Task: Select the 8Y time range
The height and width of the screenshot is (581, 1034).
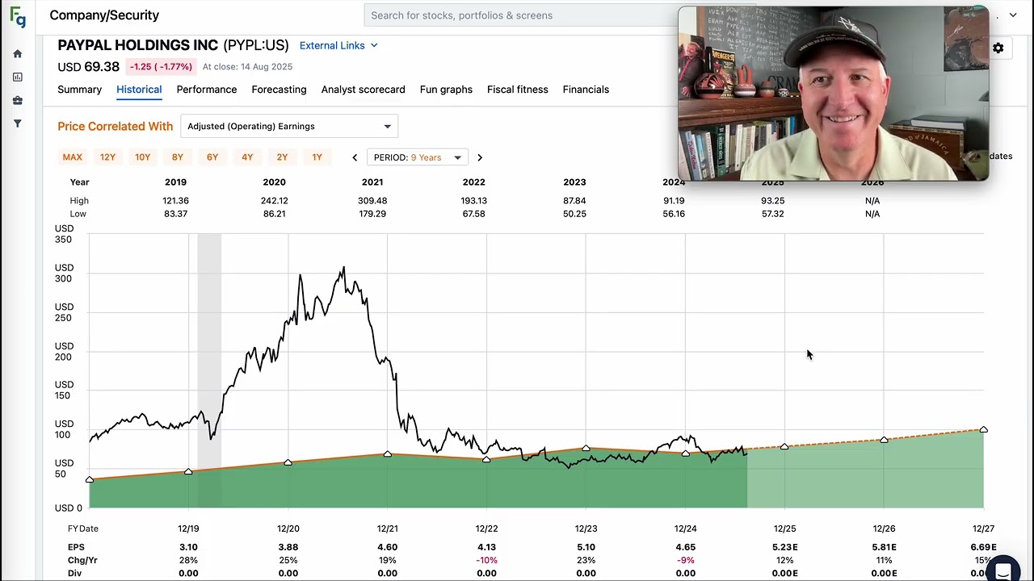Action: pyautogui.click(x=178, y=157)
